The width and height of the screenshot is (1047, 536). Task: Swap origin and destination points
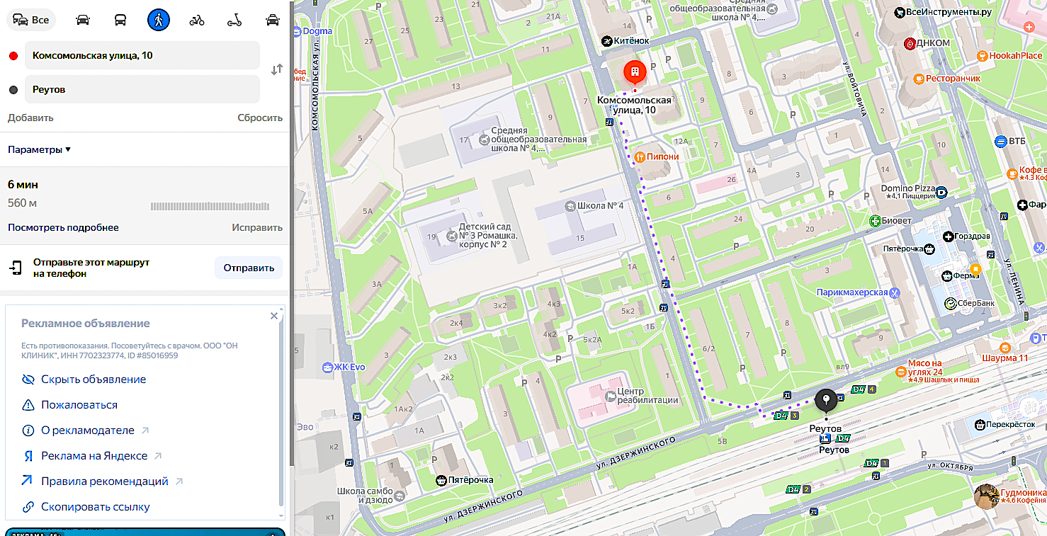point(277,69)
